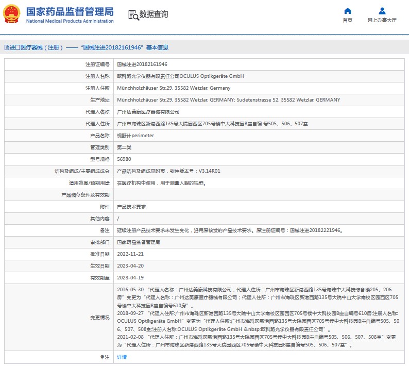The height and width of the screenshot is (366, 409).
Task: Click the 首页 label
Action: (x=347, y=20)
